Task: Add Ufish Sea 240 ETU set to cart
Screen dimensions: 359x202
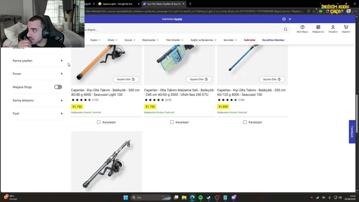Action: pyautogui.click(x=199, y=79)
